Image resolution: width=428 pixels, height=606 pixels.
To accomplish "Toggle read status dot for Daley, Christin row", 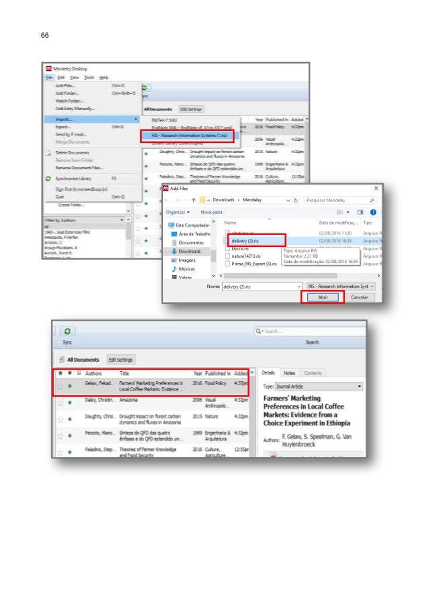I will click(70, 403).
